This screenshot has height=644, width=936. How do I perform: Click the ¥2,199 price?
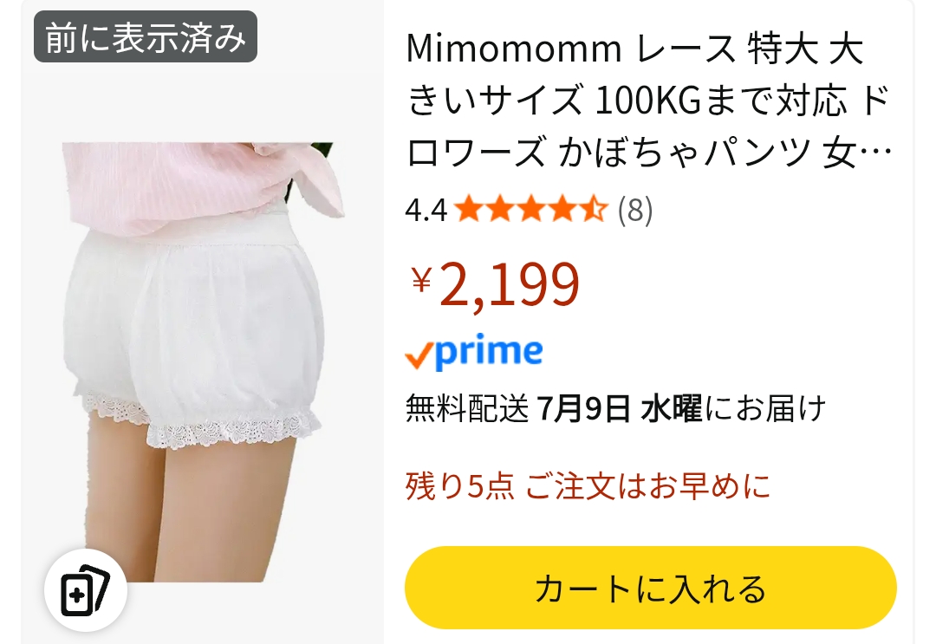496,284
